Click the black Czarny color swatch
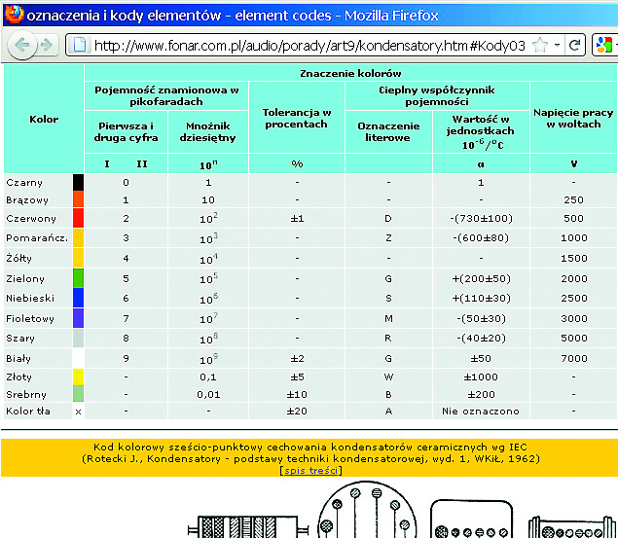The height and width of the screenshot is (538, 618). coord(78,182)
